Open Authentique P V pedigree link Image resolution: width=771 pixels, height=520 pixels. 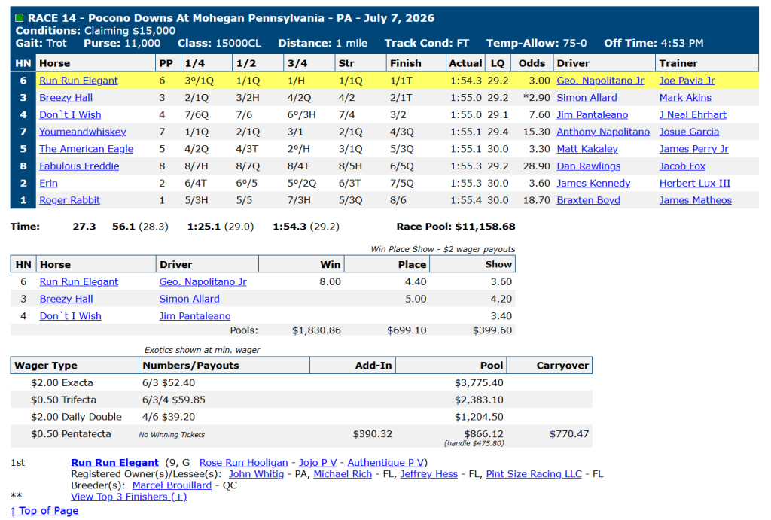click(386, 463)
